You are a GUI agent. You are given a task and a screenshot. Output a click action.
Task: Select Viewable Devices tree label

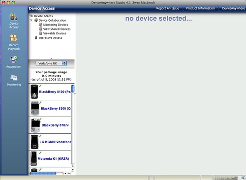55,33
